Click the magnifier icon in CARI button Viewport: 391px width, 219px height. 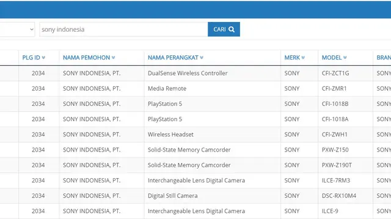(x=232, y=29)
